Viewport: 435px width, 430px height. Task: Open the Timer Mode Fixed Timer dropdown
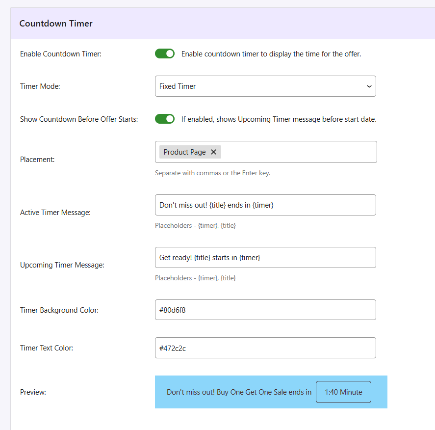[x=265, y=86]
